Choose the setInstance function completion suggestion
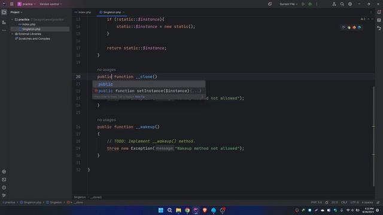Screen dimensions: 383x215 149,91
